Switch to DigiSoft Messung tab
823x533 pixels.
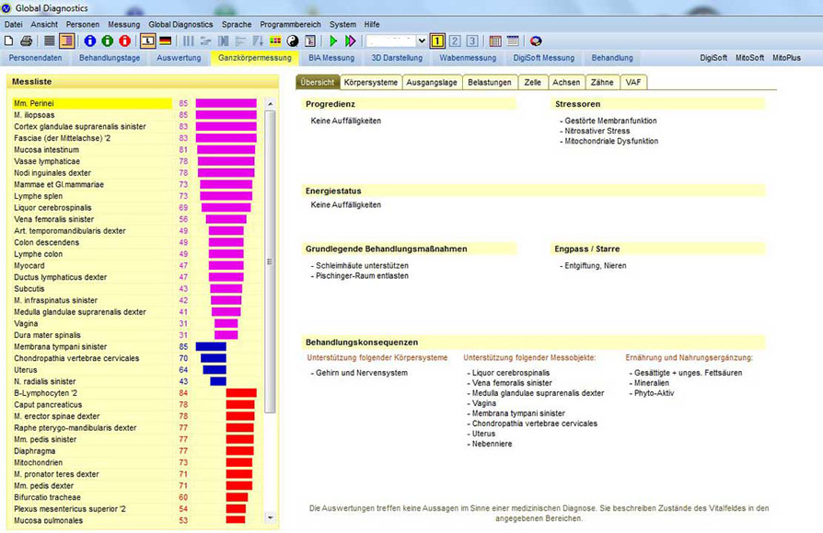click(x=544, y=58)
